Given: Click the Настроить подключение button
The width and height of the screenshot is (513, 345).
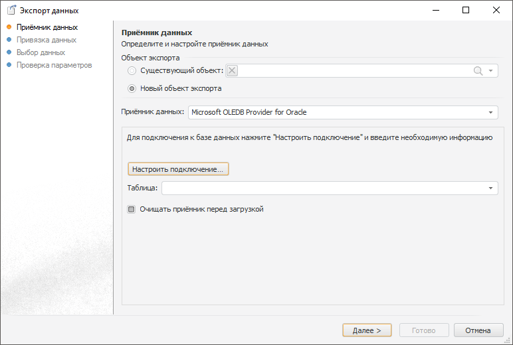Looking at the screenshot, I should click(x=179, y=169).
